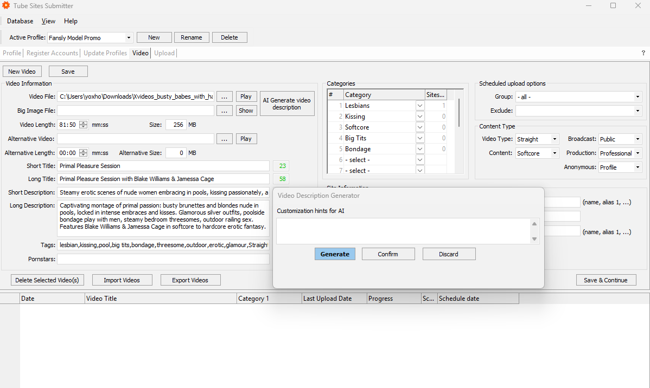
Task: Open the Lesbians category dropdown
Action: [420, 106]
